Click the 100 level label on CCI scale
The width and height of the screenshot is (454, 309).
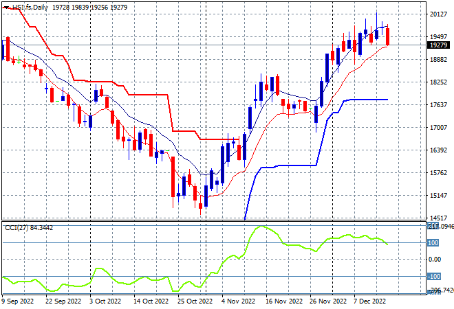[433, 243]
